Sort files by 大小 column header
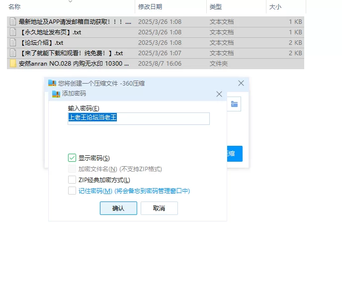 [275, 7]
